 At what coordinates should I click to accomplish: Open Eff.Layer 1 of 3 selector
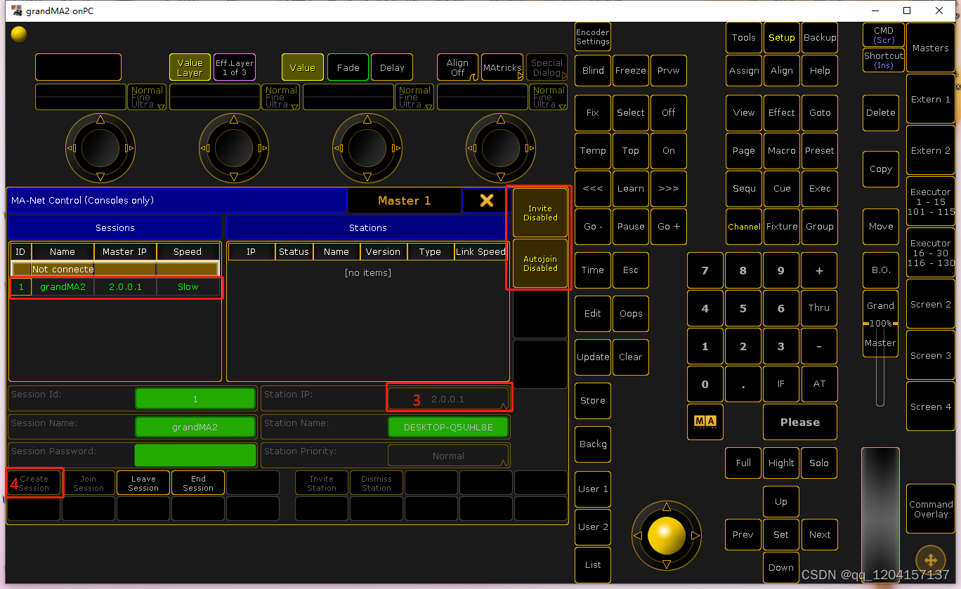[x=235, y=67]
